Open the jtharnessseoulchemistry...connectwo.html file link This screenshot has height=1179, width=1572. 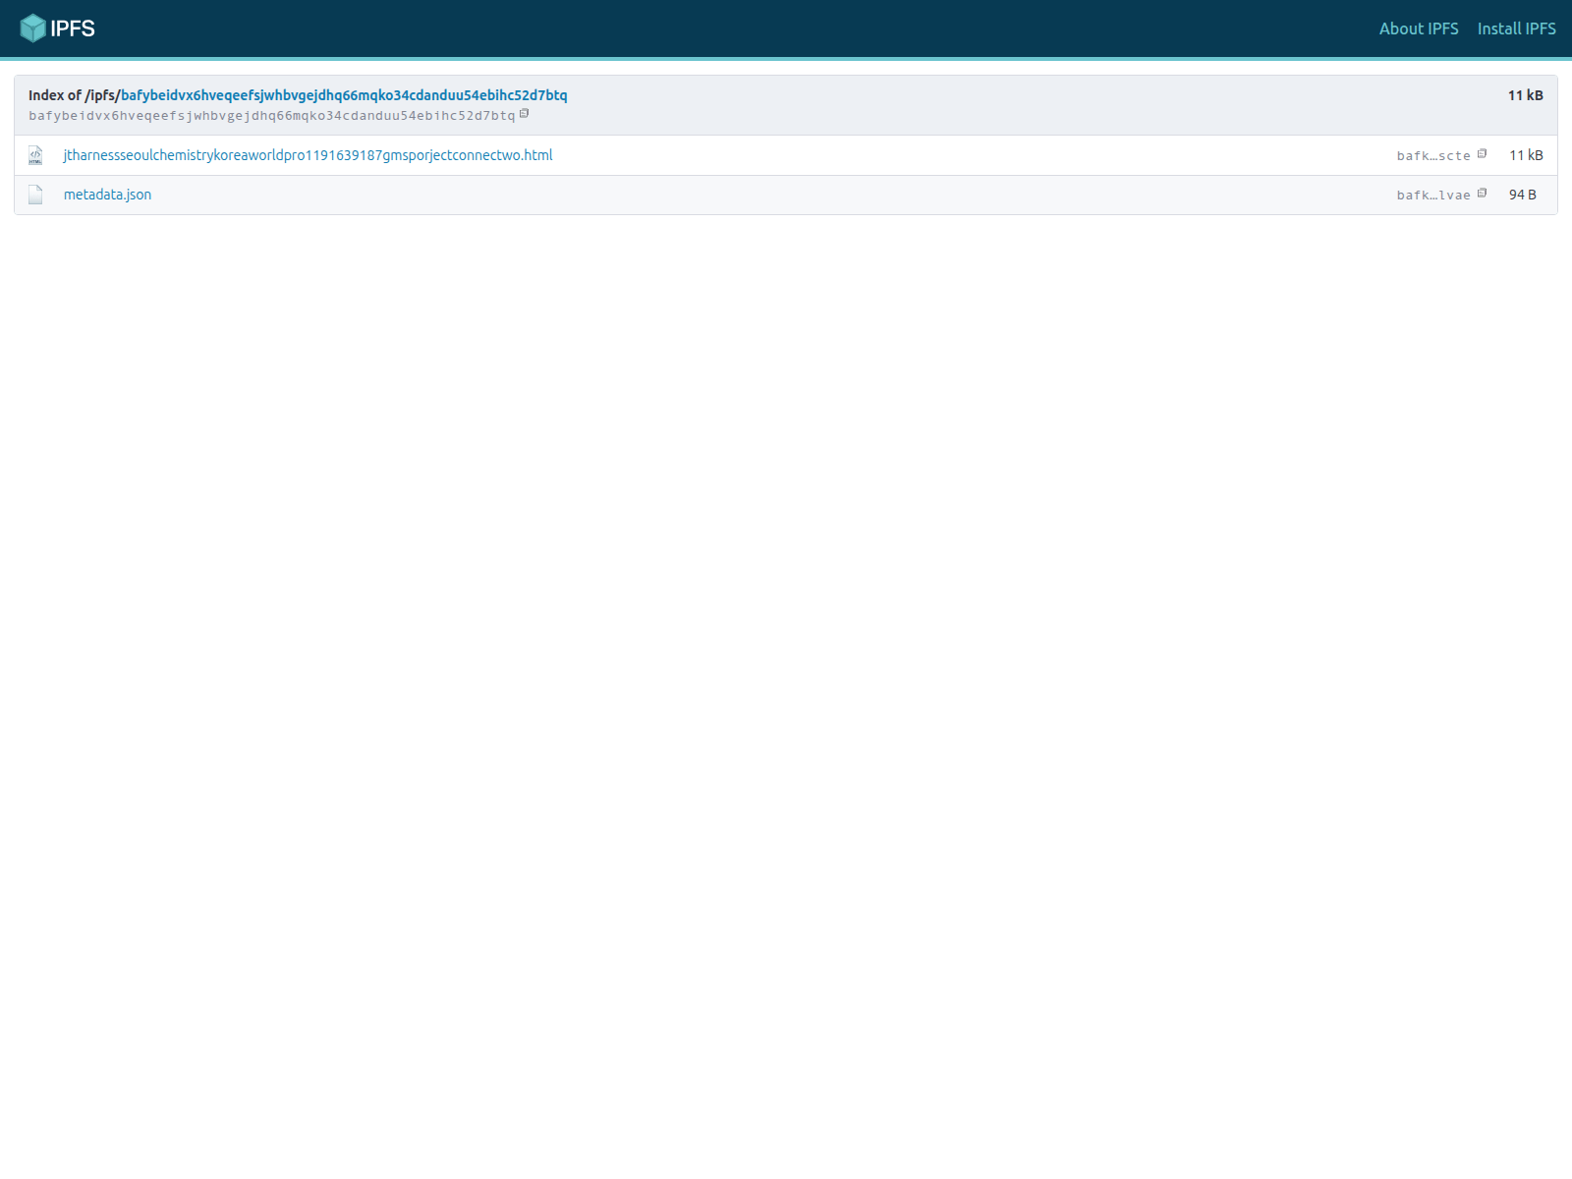309,155
